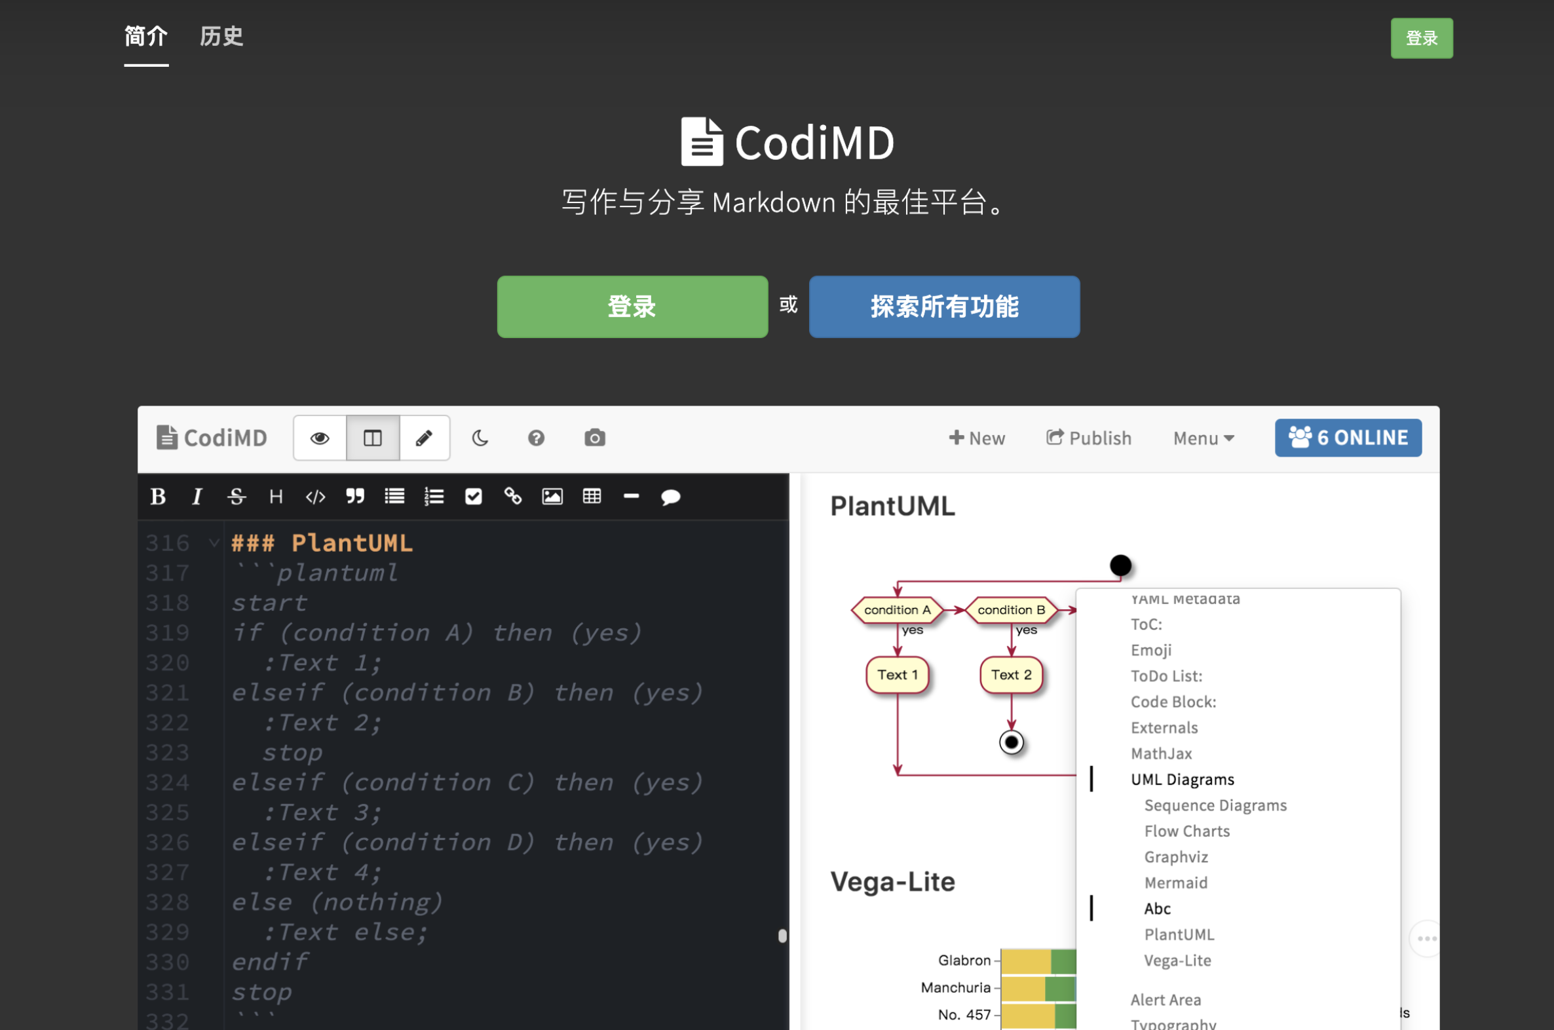Image resolution: width=1554 pixels, height=1030 pixels.
Task: Click the Bold formatting icon
Action: (x=158, y=497)
